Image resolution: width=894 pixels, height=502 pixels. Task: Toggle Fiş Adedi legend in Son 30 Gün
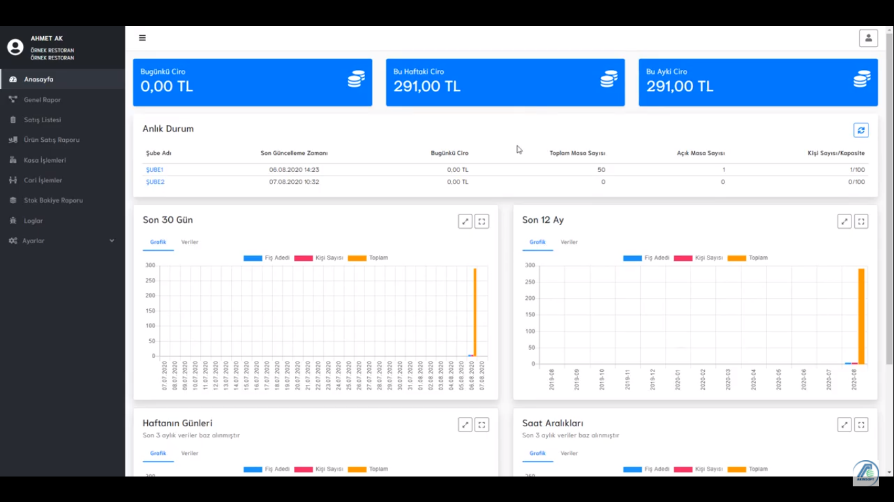pos(267,258)
